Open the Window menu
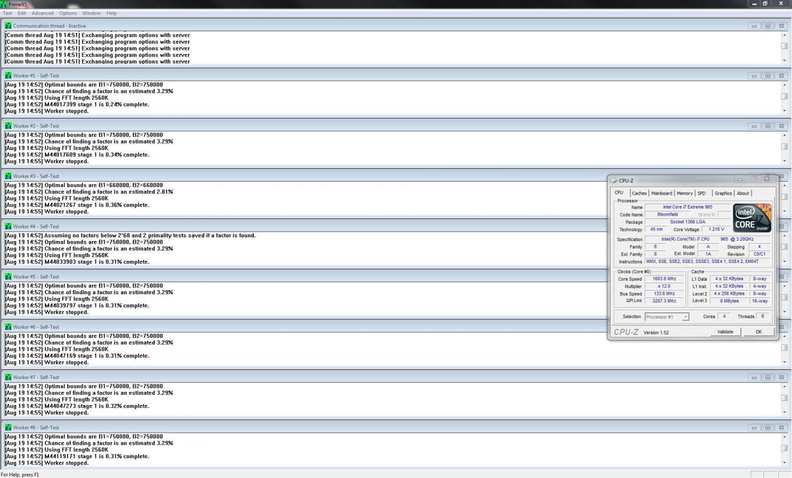 (x=91, y=13)
